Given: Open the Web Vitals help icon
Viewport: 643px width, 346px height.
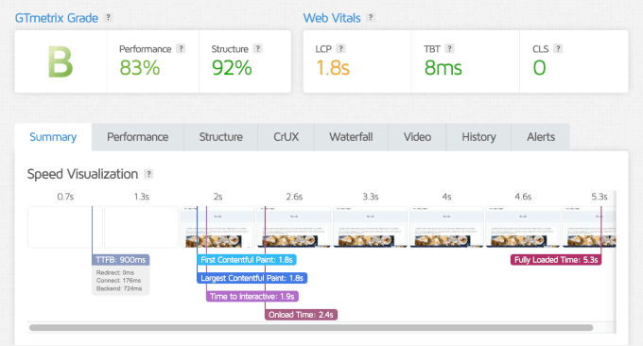Looking at the screenshot, I should tap(371, 18).
